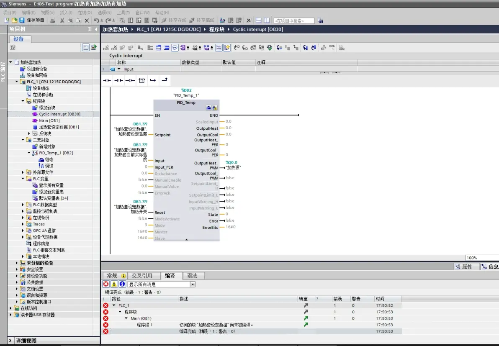Expand the 监控与强制表 folder
Image resolution: width=499 pixels, height=346 pixels.
point(23,211)
